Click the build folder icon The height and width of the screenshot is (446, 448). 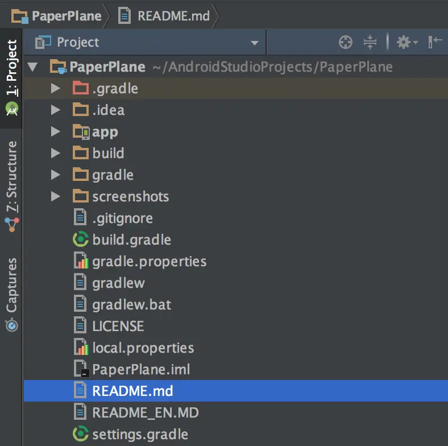pyautogui.click(x=81, y=153)
